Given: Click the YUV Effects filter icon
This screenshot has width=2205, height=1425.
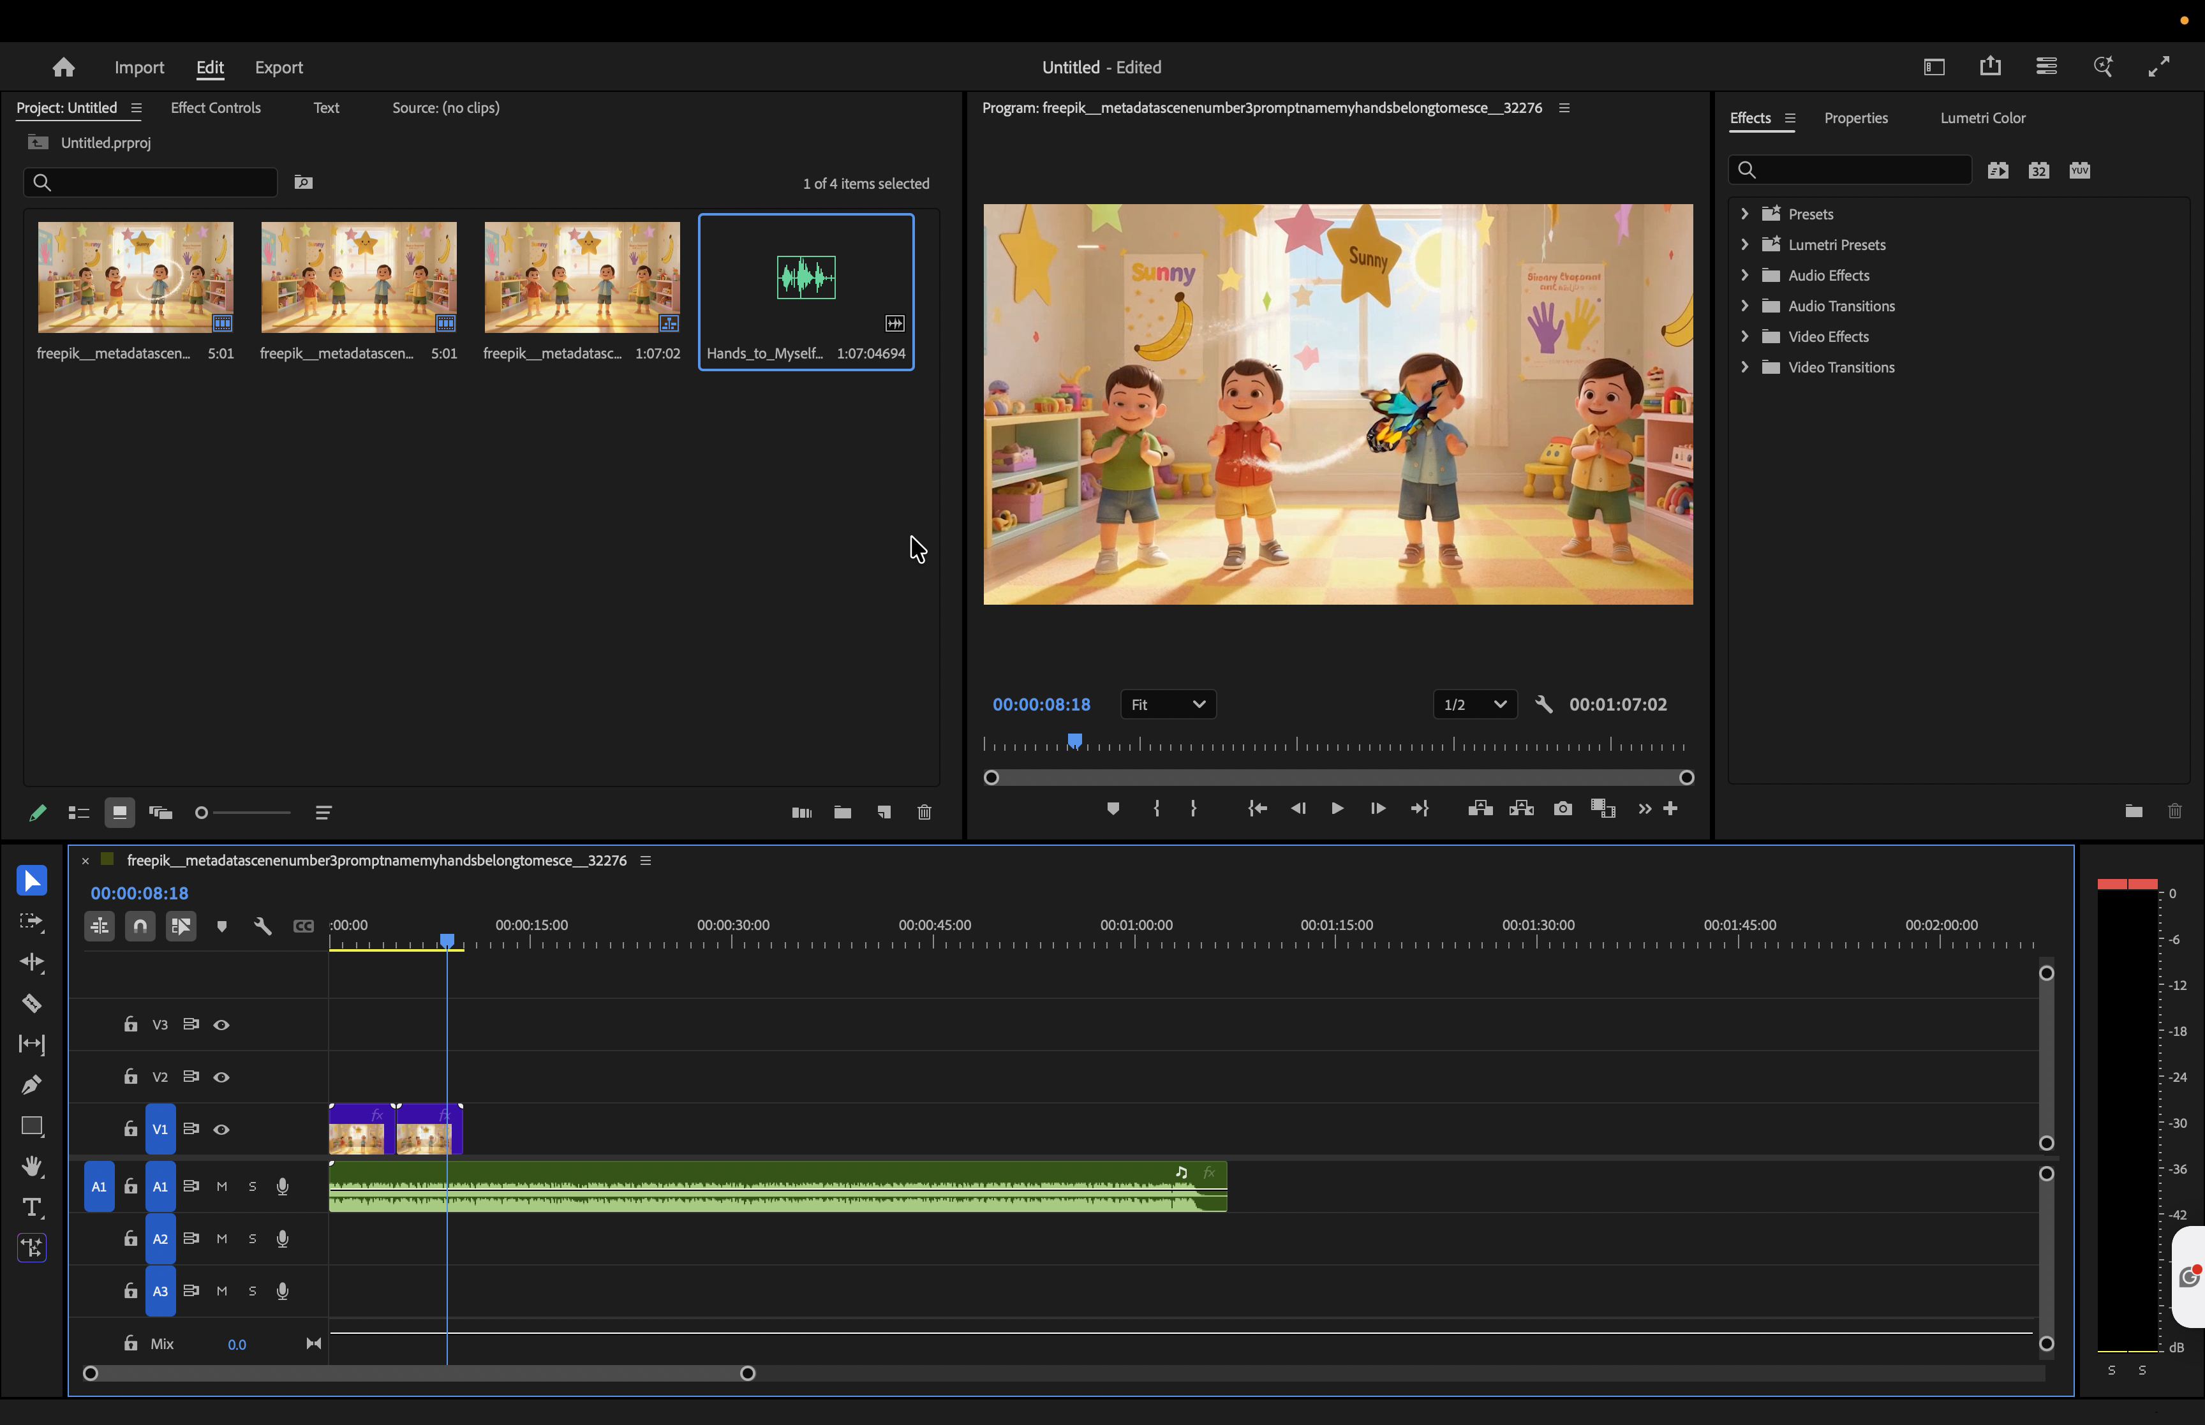Looking at the screenshot, I should (2079, 170).
